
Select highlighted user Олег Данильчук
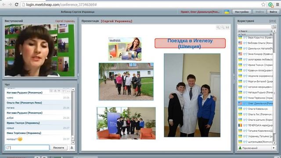click(x=255, y=104)
